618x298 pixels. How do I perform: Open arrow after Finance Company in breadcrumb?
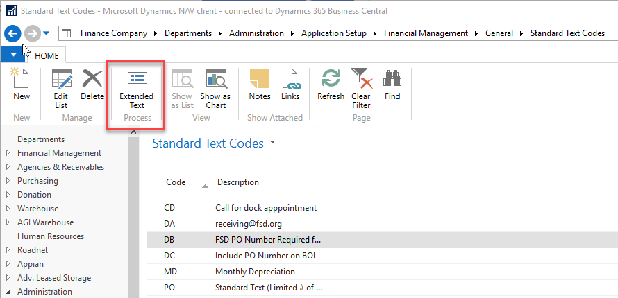tap(156, 34)
